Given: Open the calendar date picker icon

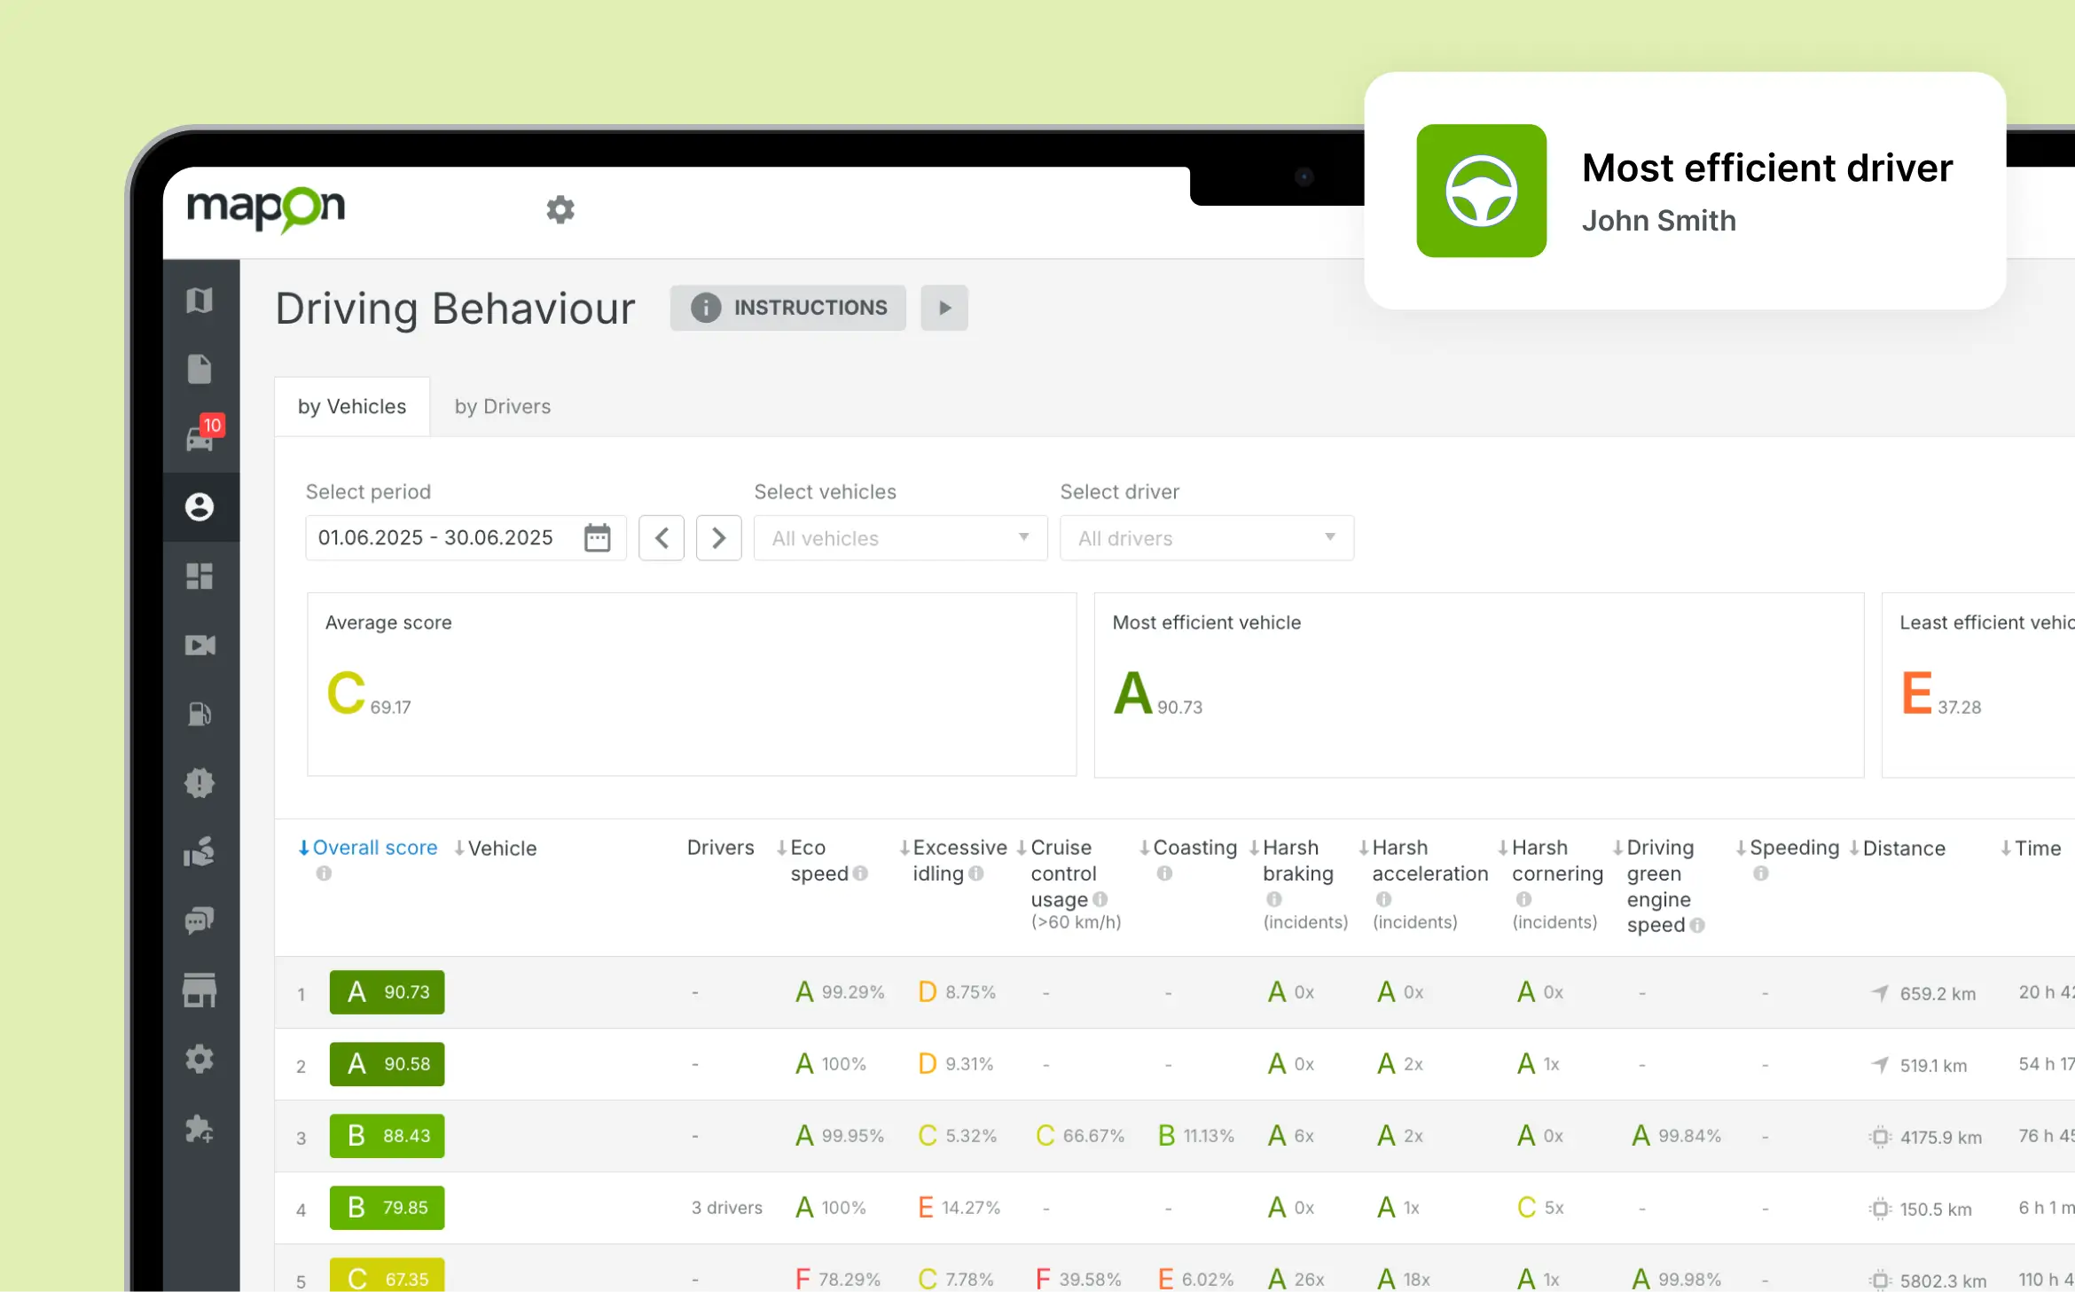Looking at the screenshot, I should pyautogui.click(x=597, y=537).
